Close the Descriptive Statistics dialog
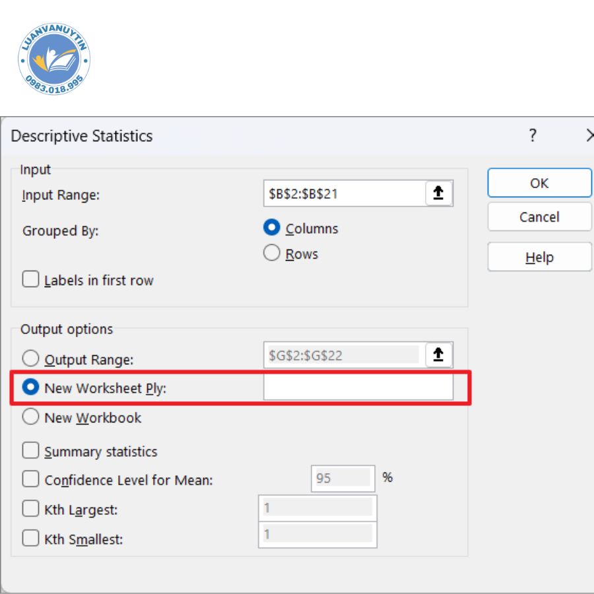 [589, 136]
